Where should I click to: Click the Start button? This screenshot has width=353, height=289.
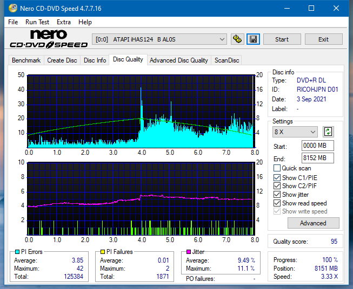(x=282, y=39)
